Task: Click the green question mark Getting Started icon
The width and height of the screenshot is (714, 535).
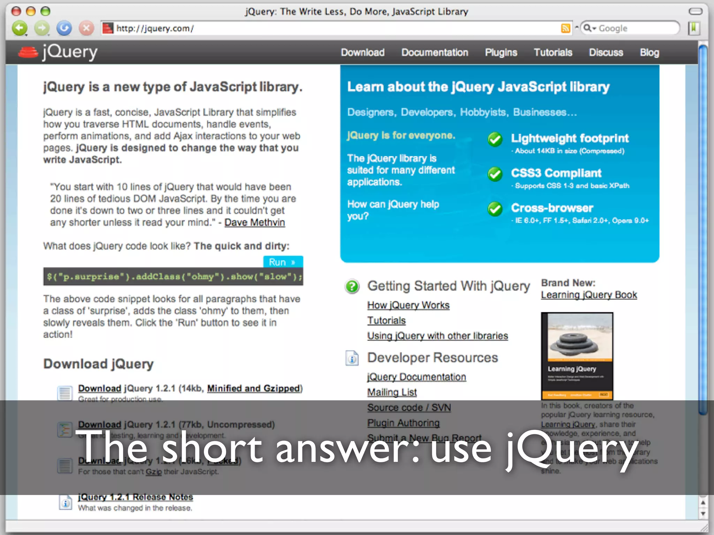Action: [352, 287]
